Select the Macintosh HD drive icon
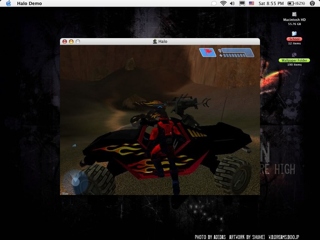Viewport: 320px width, 240px height. tap(294, 14)
